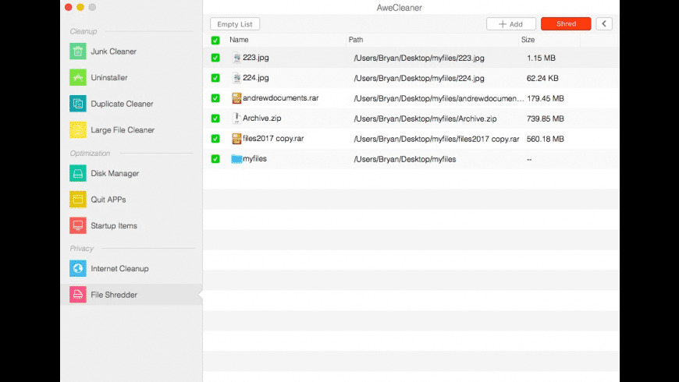Image resolution: width=679 pixels, height=382 pixels.
Task: Click the Large File Cleaner icon
Action: coord(78,129)
